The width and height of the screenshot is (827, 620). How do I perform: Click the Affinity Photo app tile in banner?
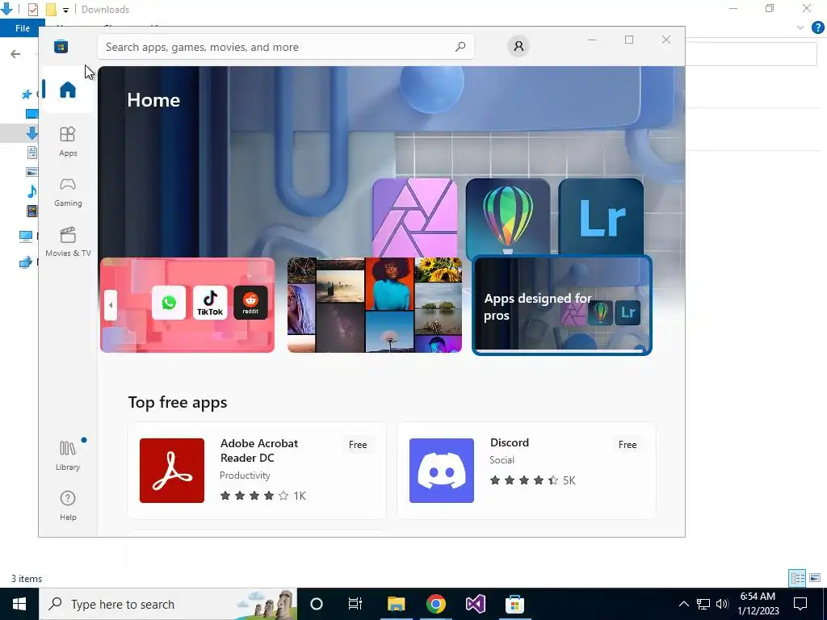point(414,217)
